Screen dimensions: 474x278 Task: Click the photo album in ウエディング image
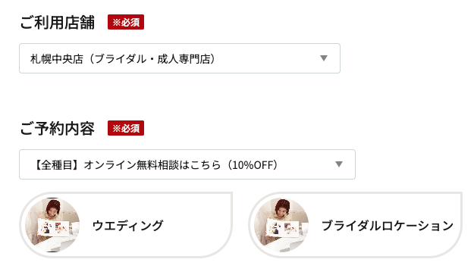(x=54, y=228)
